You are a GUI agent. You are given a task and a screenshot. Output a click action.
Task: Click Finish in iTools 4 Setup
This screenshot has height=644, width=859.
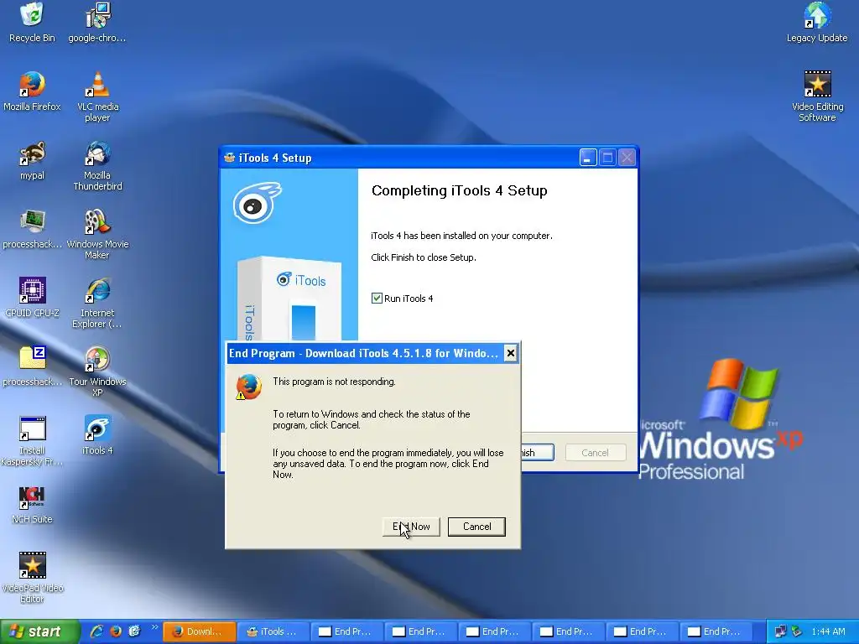click(538, 452)
